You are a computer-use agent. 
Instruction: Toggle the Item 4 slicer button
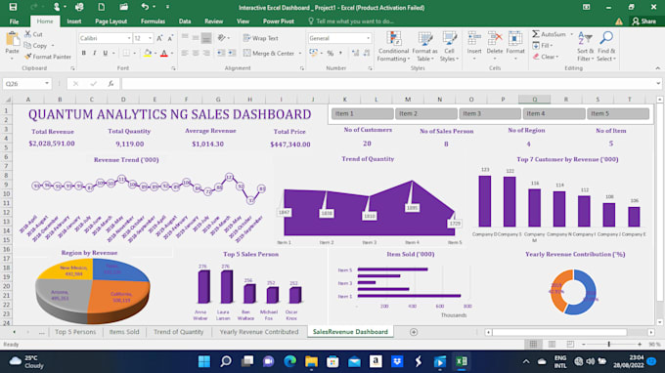[x=554, y=113]
